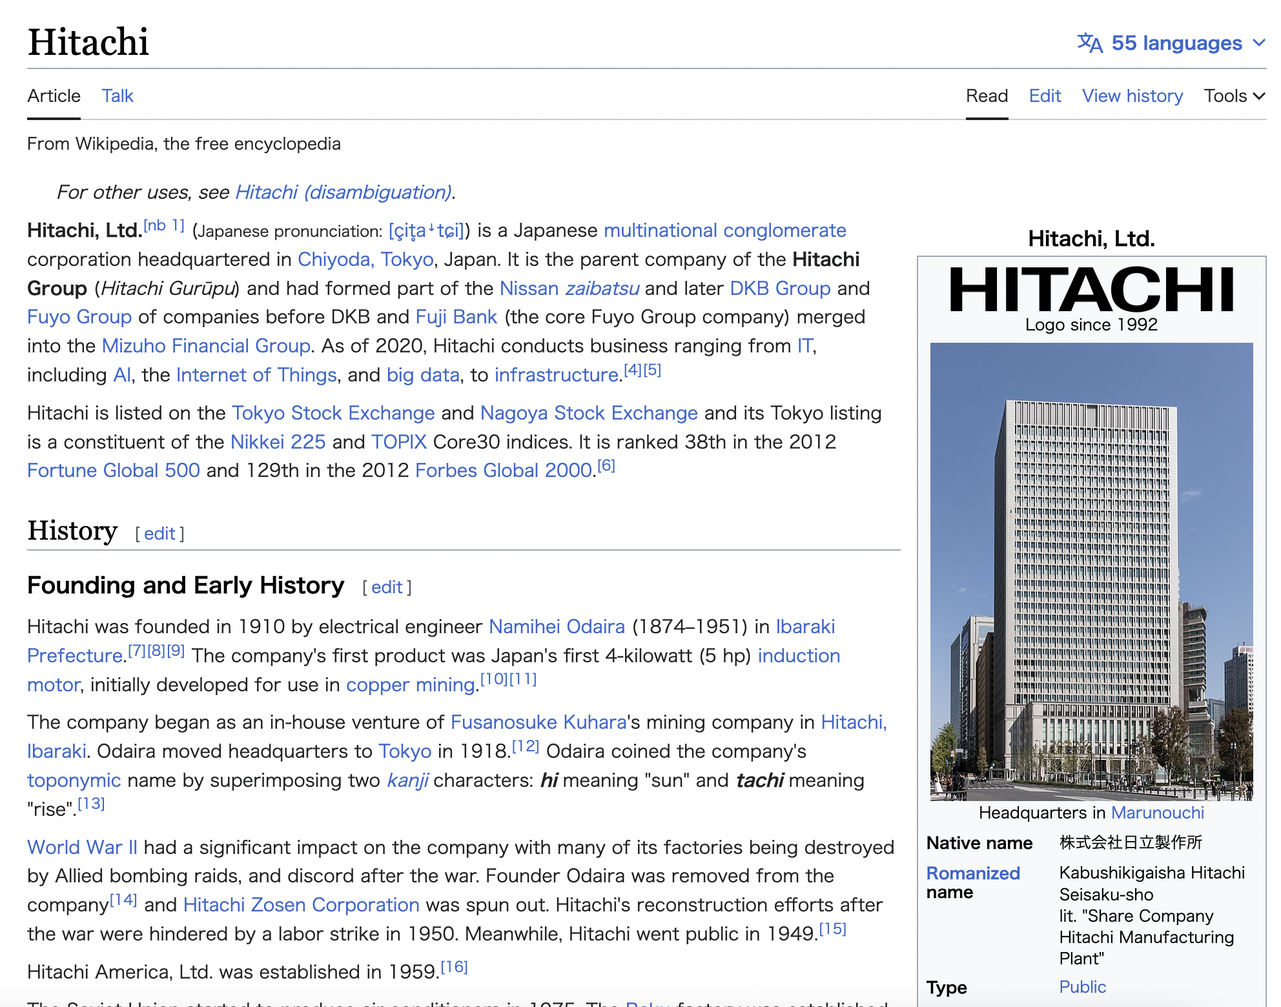The height and width of the screenshot is (1007, 1281).
Task: Click the IT link
Action: pos(804,346)
